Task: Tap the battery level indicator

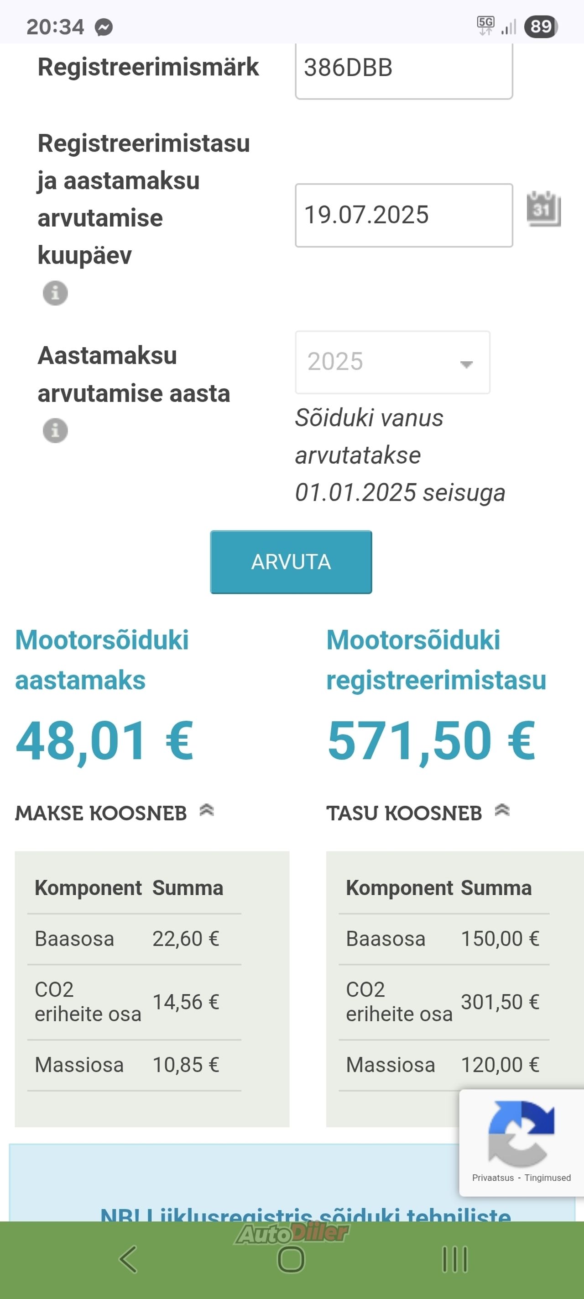Action: tap(541, 27)
